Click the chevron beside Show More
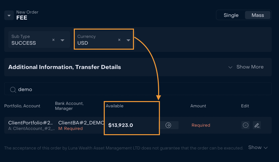Screen dimensions: 279x162 tap(230, 67)
